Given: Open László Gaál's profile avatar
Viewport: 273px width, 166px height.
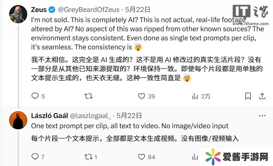Looking at the screenshot, I should (x=18, y=120).
